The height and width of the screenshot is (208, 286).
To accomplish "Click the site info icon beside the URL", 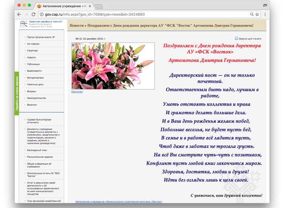I will (41, 15).
